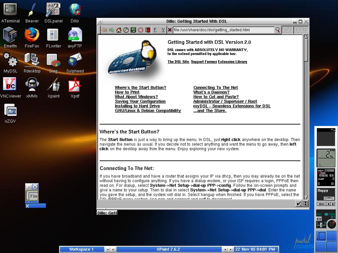Click Dillo's Back arrow button
The width and height of the screenshot is (338, 253).
[x=104, y=30]
